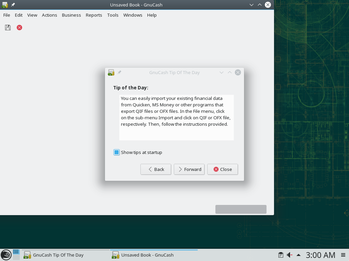Viewport: 349px width, 261px height.
Task: Open the openSUSE application launcher
Action: (x=6, y=255)
